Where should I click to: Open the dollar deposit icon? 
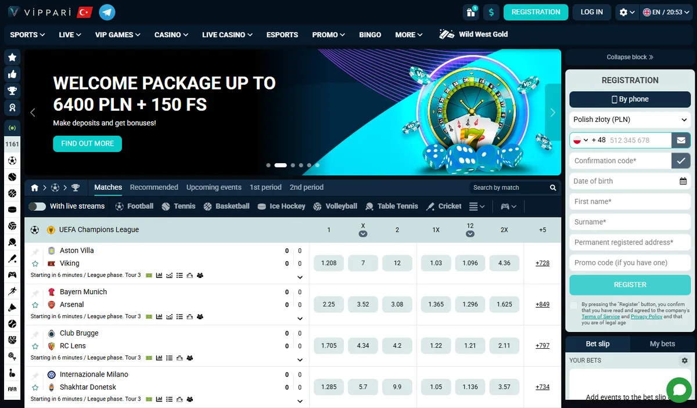(x=492, y=12)
